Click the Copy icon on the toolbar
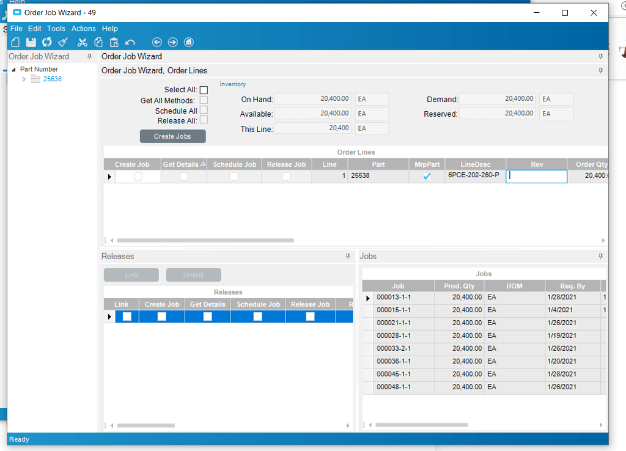The width and height of the screenshot is (626, 451). (98, 42)
